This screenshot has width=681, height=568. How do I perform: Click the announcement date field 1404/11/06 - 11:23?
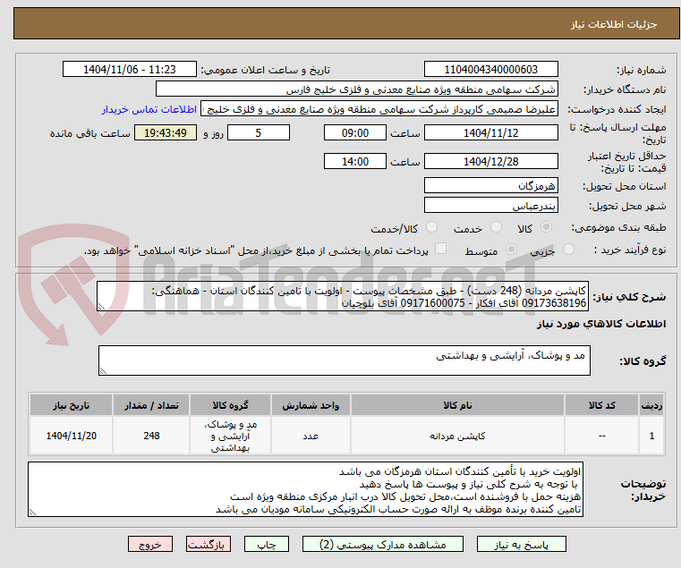coord(130,70)
